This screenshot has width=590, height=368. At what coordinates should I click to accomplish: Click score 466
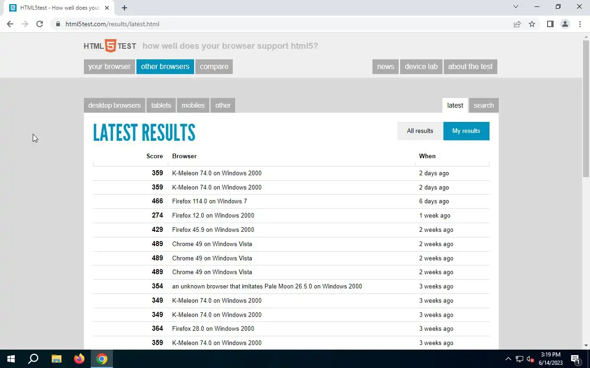pyautogui.click(x=157, y=201)
